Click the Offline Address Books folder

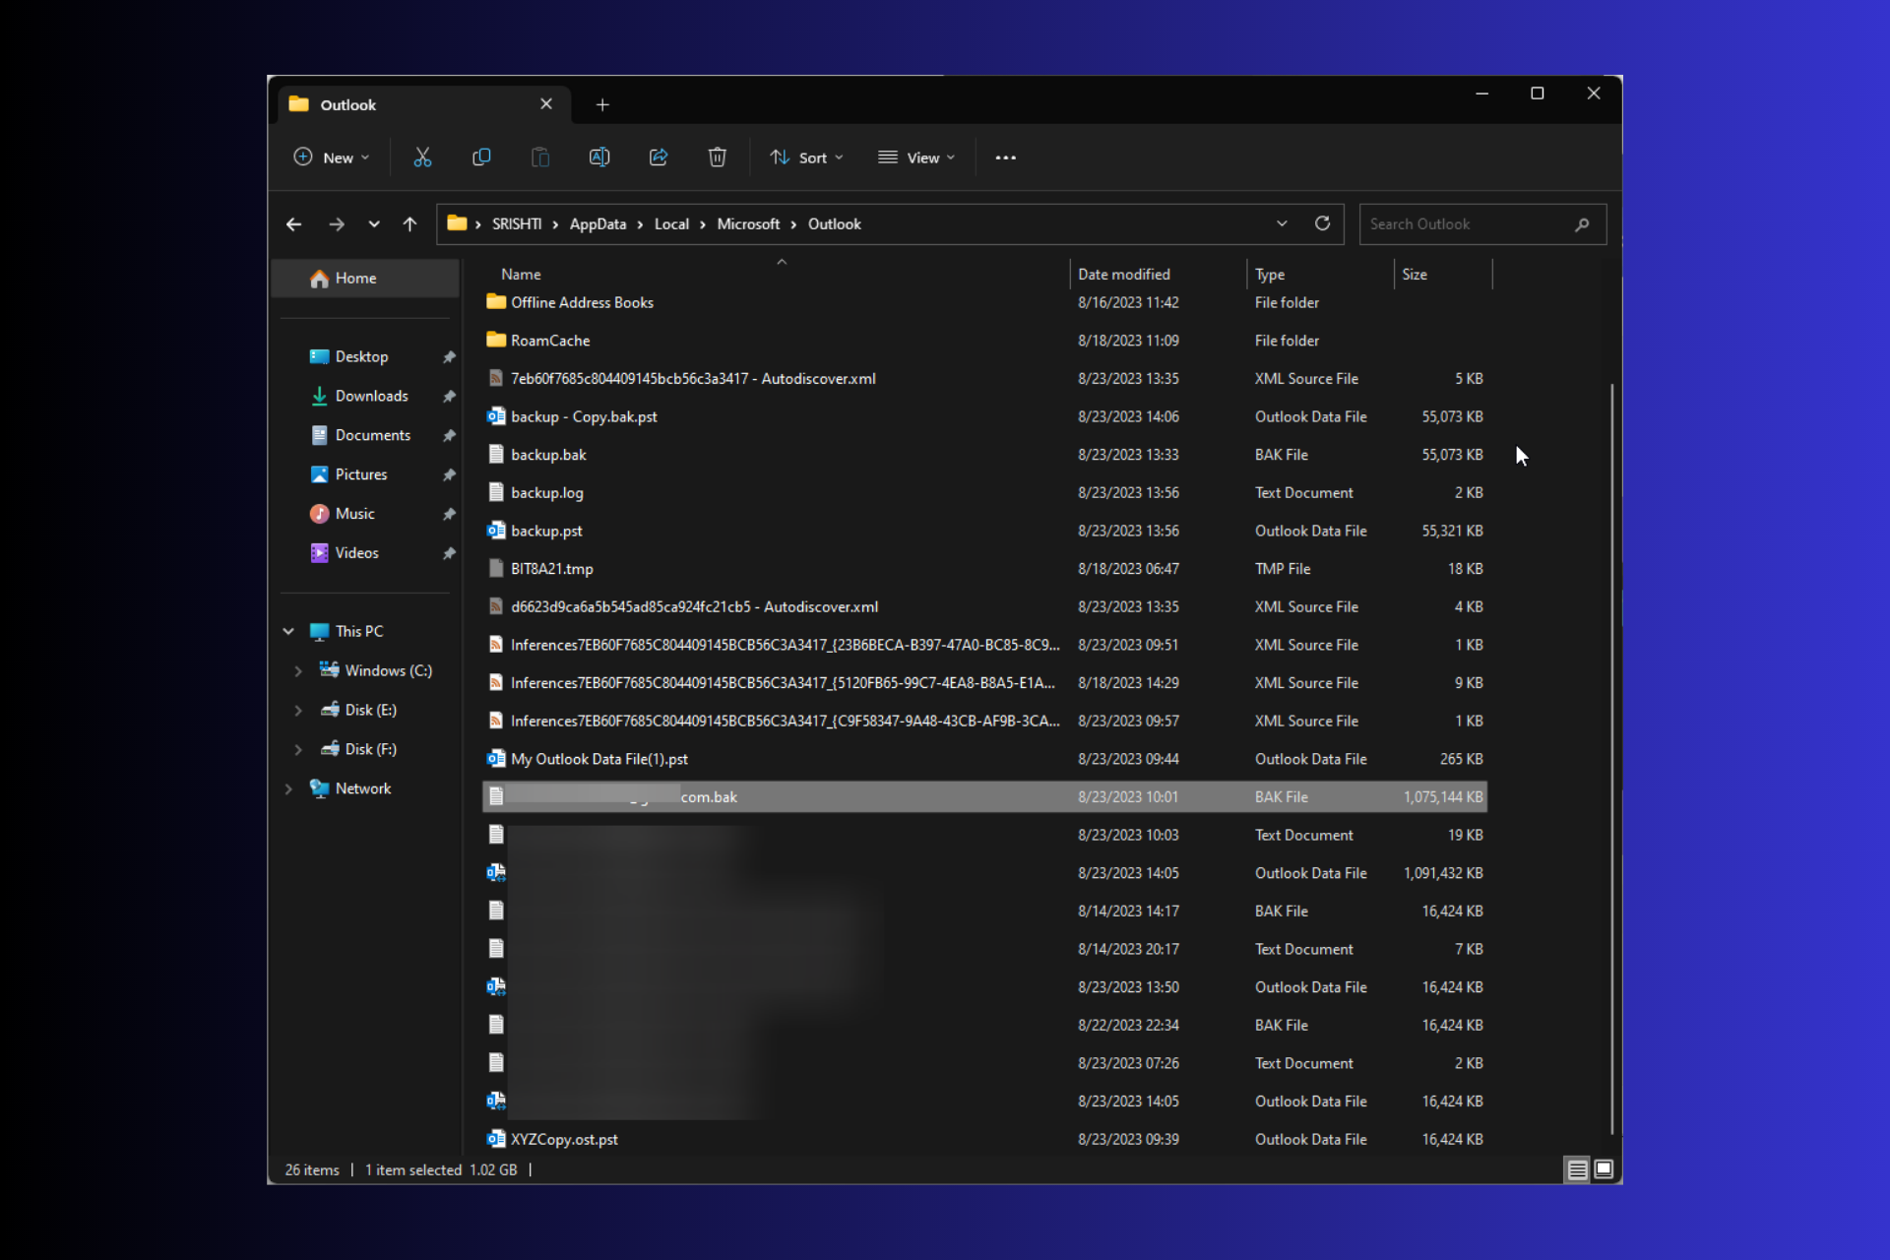[580, 301]
